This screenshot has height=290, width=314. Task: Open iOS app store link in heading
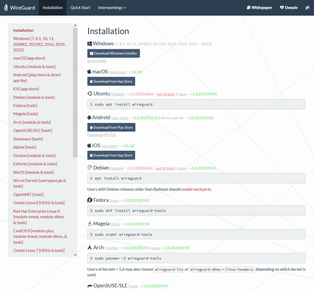pyautogui.click(x=110, y=146)
